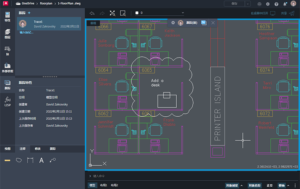
Task: Click the PRINTER ISLAND label
Action: (217, 108)
